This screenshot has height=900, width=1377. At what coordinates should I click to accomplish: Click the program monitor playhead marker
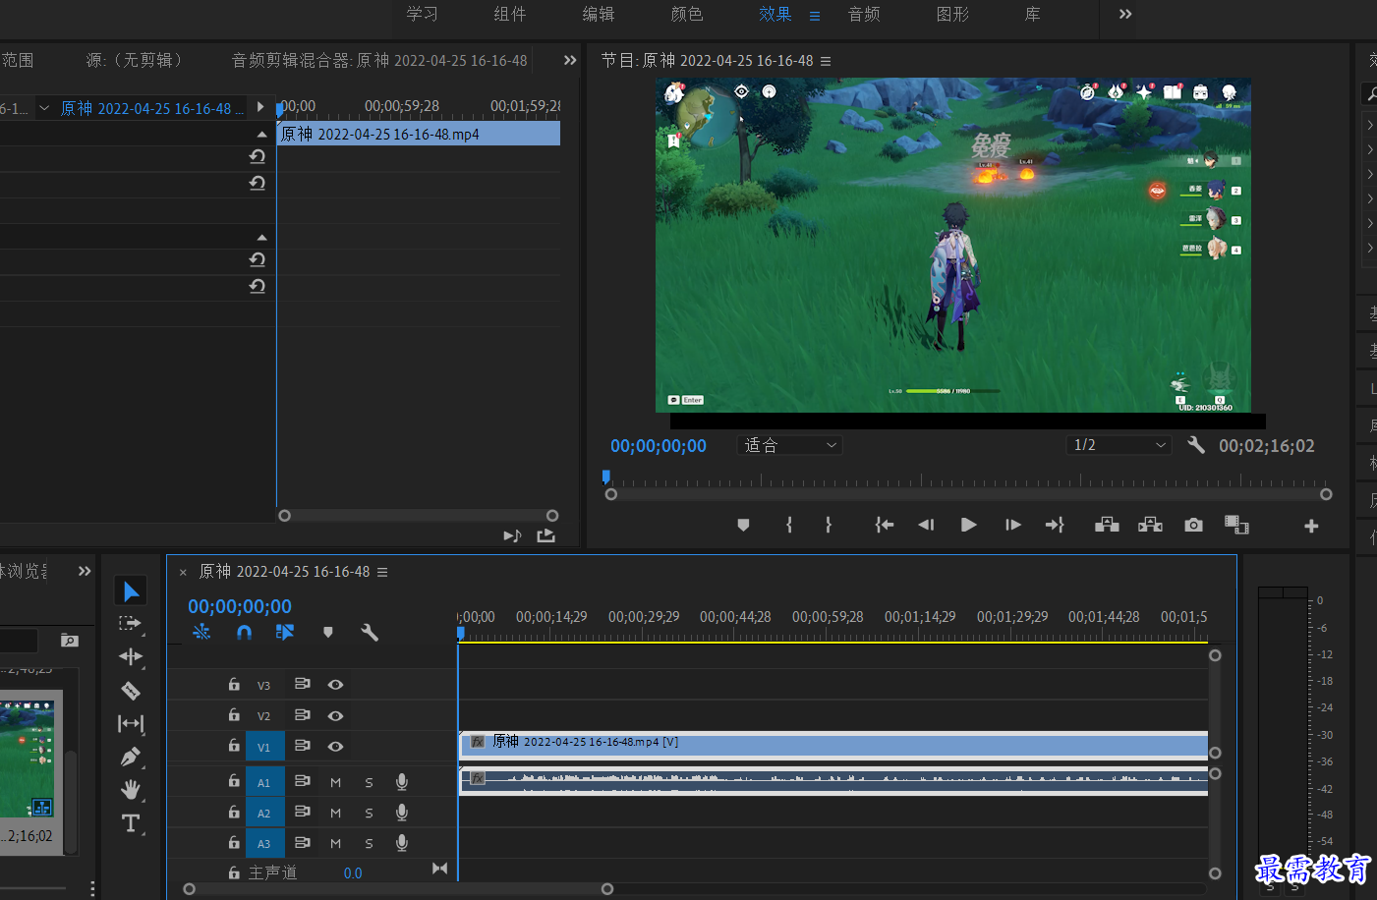[606, 478]
